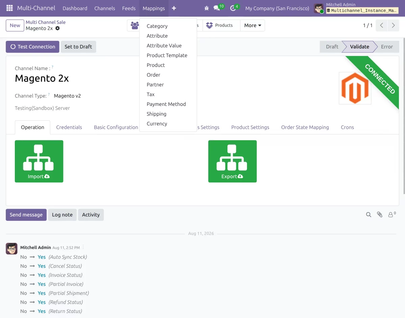This screenshot has height=318, width=405.
Task: Go to previous record arrow
Action: [x=381, y=25]
